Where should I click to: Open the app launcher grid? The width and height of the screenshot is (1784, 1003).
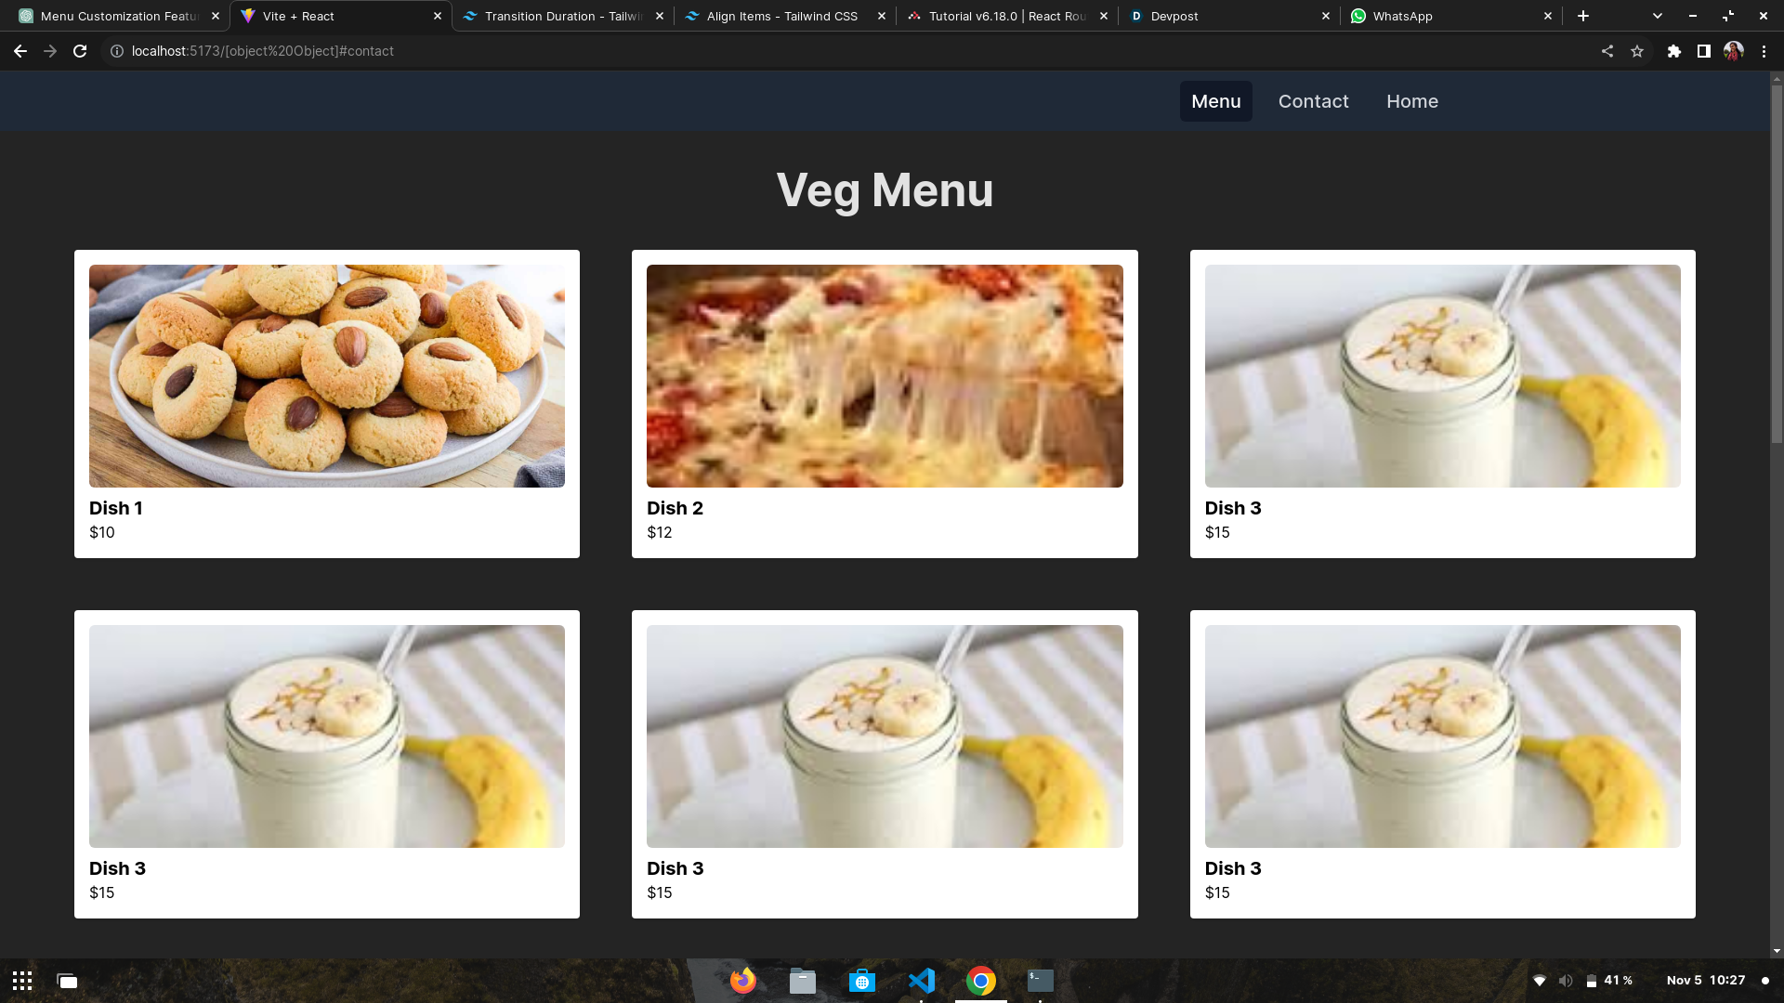pyautogui.click(x=22, y=981)
